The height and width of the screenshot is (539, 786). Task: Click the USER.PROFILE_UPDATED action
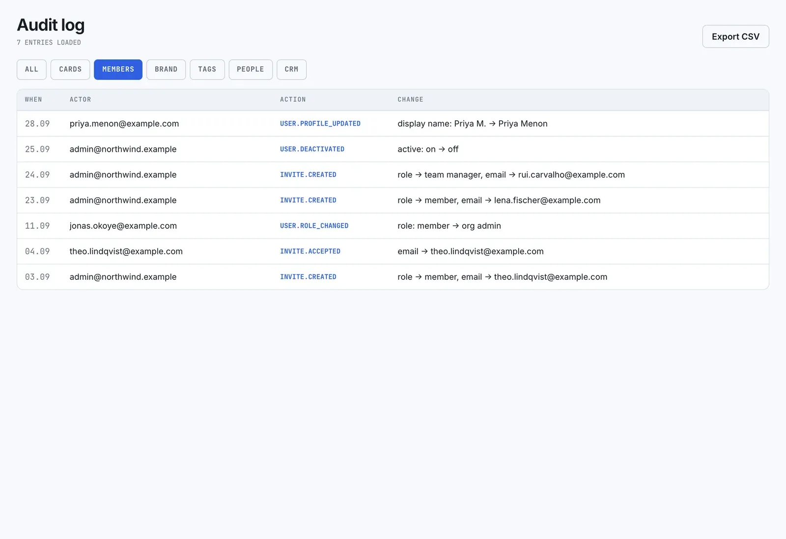pyautogui.click(x=320, y=124)
